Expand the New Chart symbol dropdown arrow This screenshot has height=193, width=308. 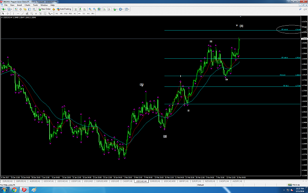coord(5,9)
